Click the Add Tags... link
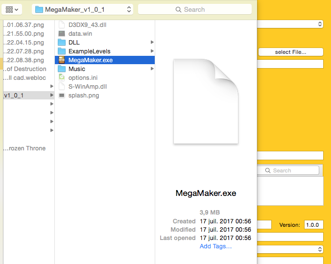331x264 pixels. coord(215,246)
